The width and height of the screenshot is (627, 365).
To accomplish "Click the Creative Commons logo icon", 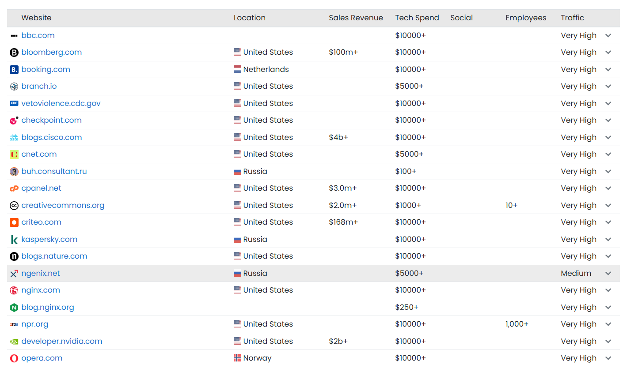I will pyautogui.click(x=14, y=205).
